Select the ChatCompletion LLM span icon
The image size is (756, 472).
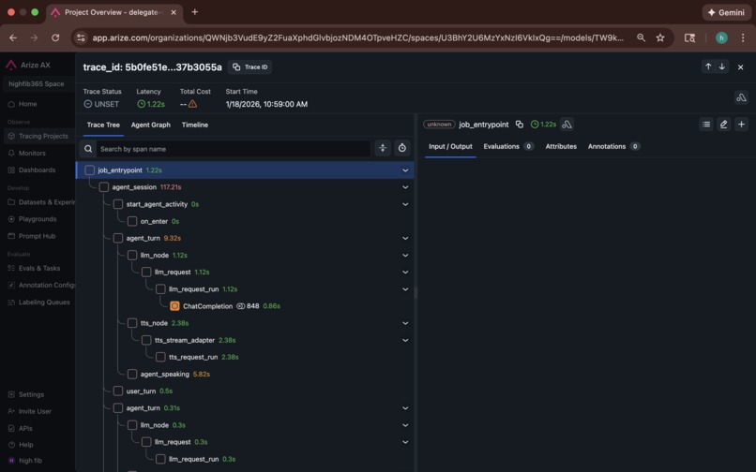coord(174,306)
